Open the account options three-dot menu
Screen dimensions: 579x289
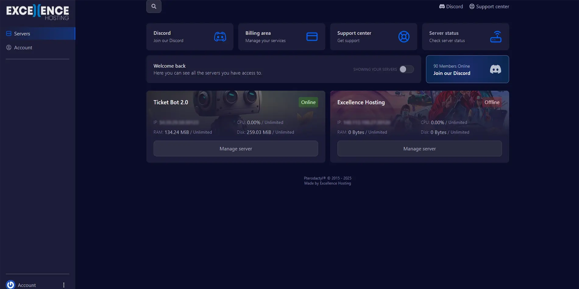coord(64,285)
